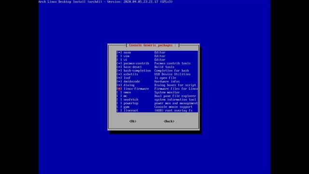Check the mc package checkbox
The height and width of the screenshot is (174, 309).
tap(119, 96)
